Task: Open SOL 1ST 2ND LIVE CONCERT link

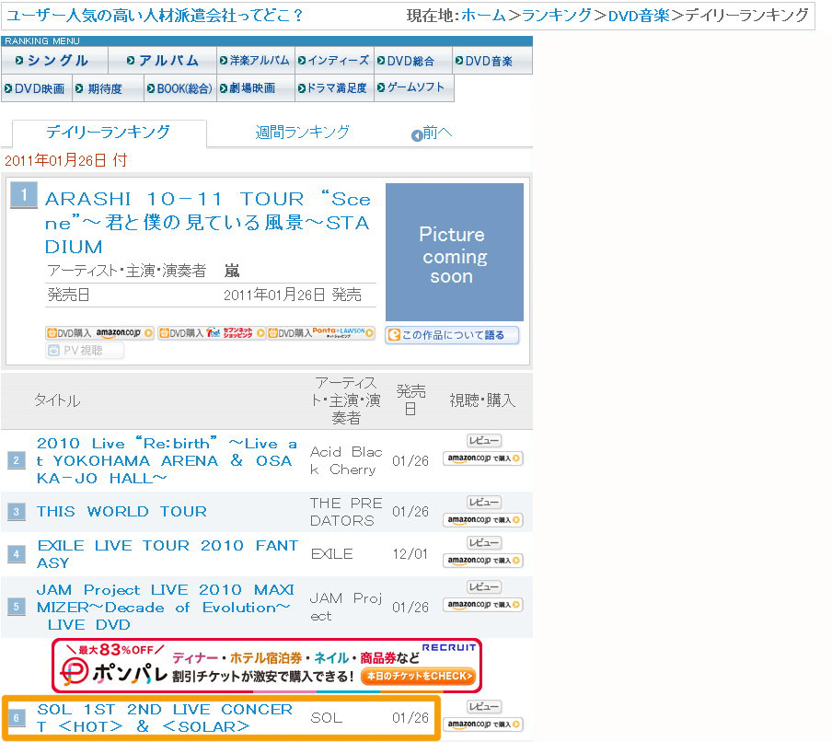Action: pos(165,718)
